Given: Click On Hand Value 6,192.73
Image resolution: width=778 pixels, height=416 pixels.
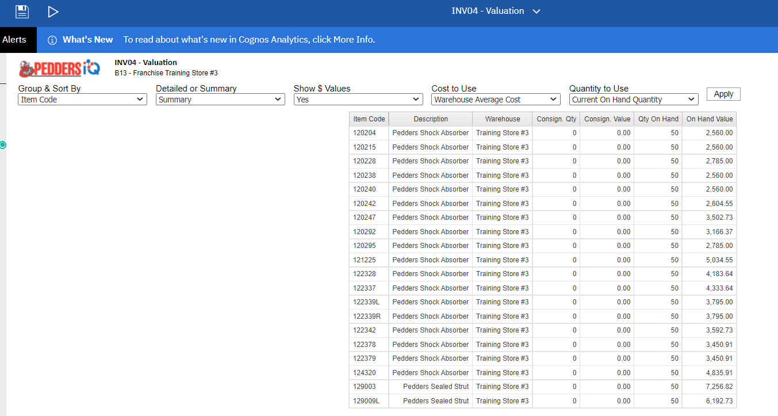Looking at the screenshot, I should pos(710,401).
